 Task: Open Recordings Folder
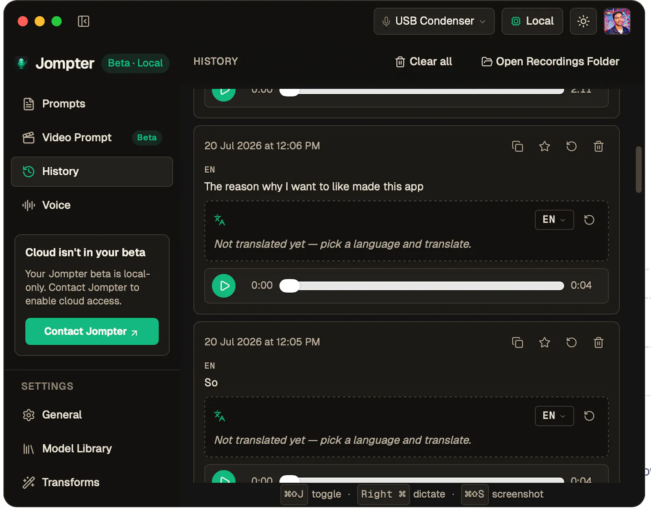[x=550, y=62]
